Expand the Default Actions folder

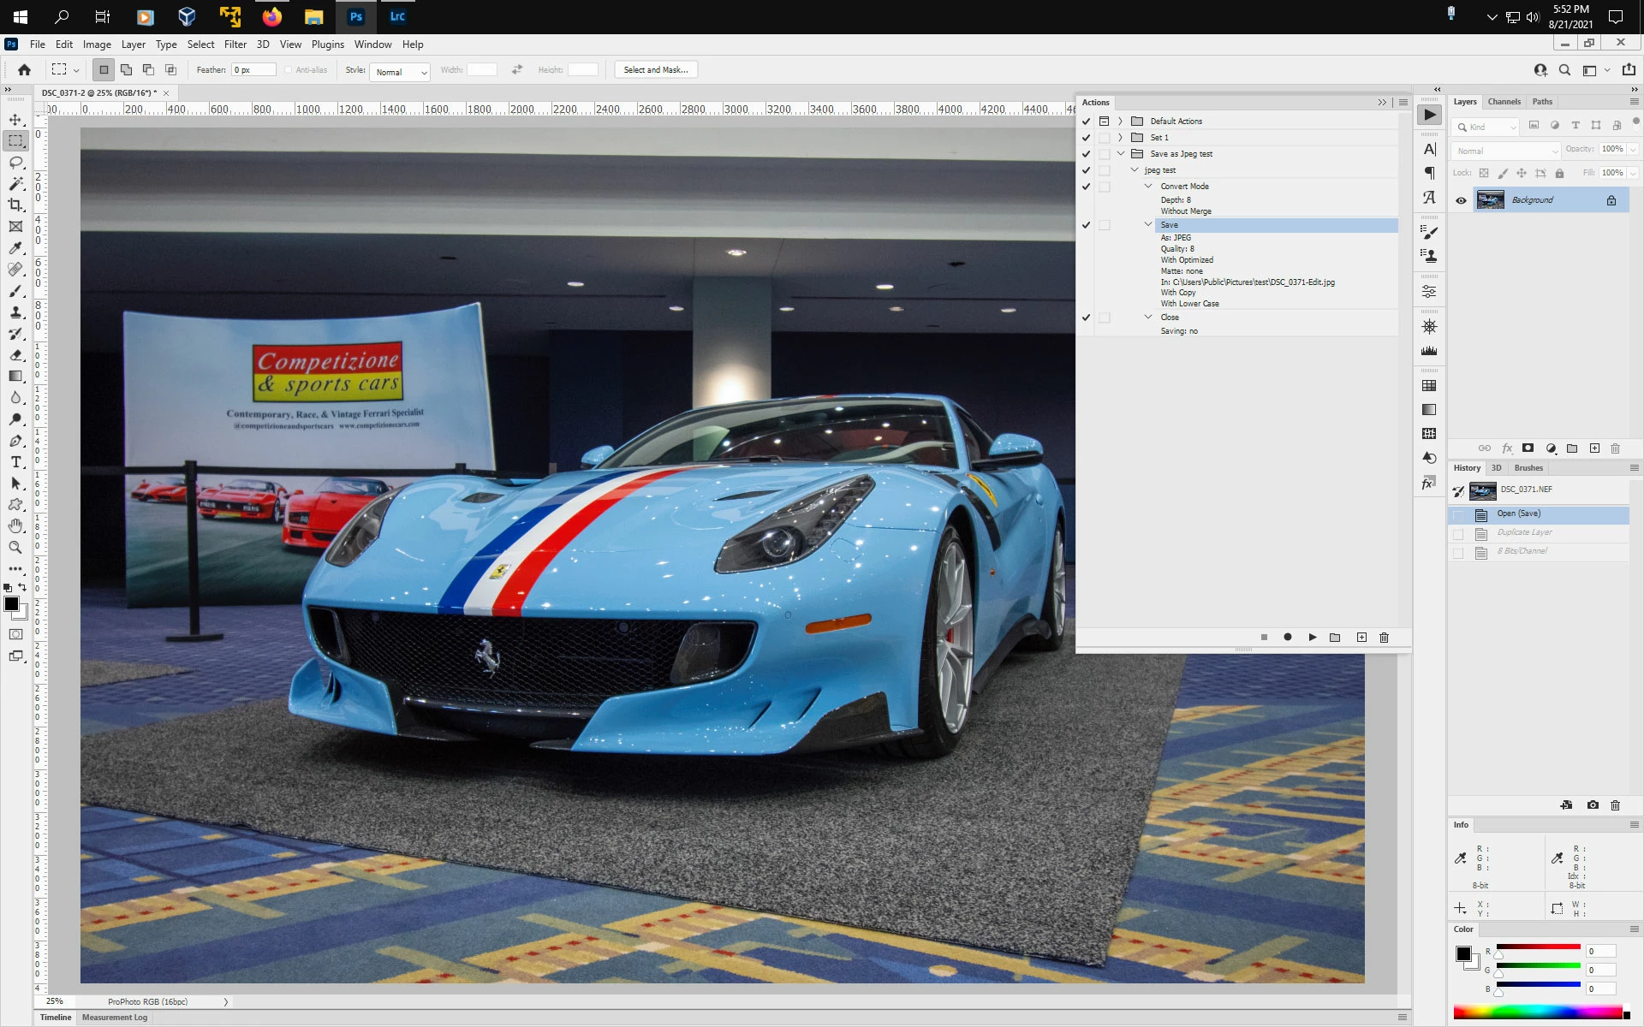1120,122
